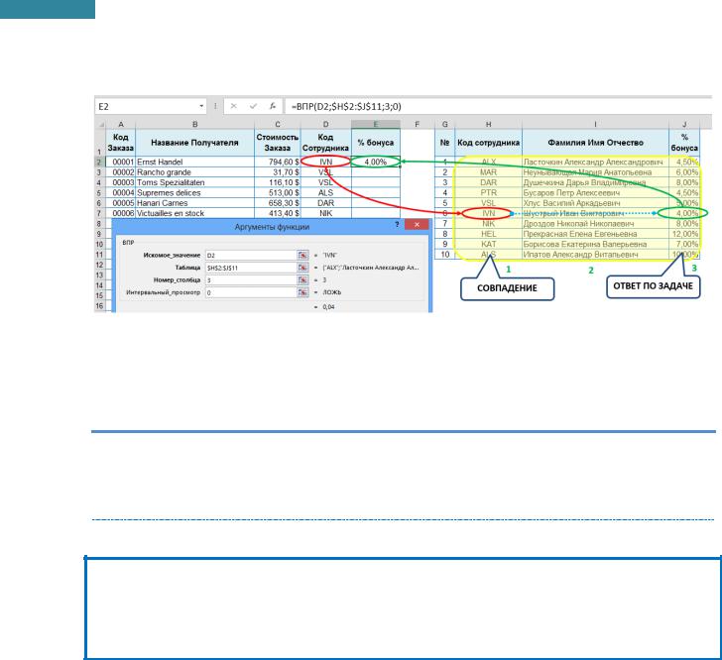Click order code cell 00004
The width and height of the screenshot is (722, 660).
coord(121,193)
